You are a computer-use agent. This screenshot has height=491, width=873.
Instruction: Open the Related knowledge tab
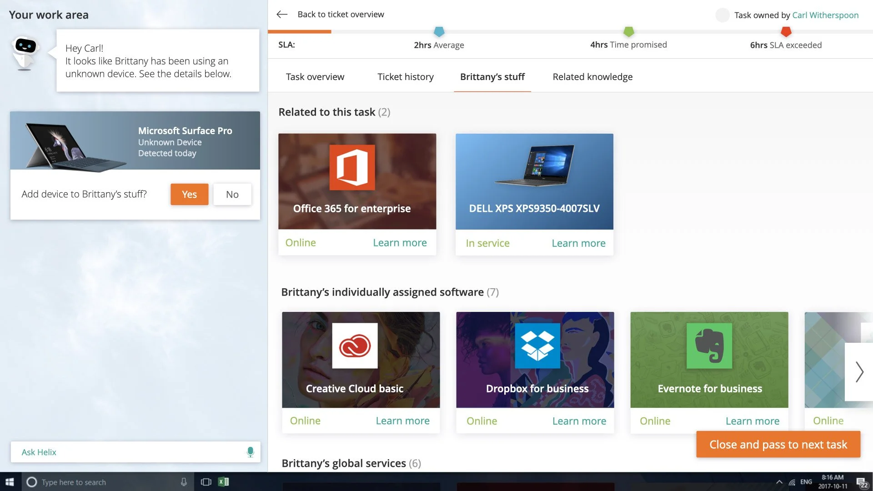click(592, 77)
